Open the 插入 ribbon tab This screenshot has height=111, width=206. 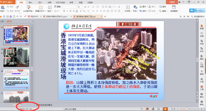tap(31, 2)
